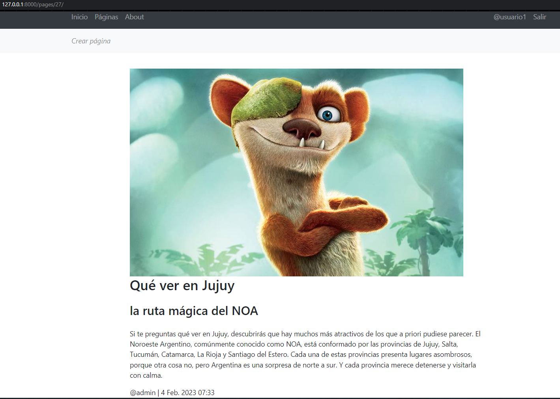This screenshot has width=560, height=399.
Task: Go to the Páginas menu item
Action: pyautogui.click(x=107, y=17)
